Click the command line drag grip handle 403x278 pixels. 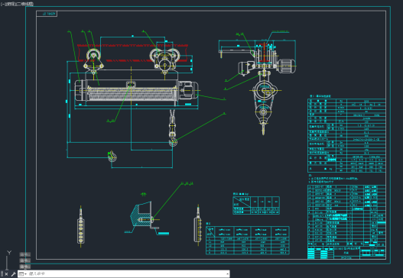coord(2,274)
